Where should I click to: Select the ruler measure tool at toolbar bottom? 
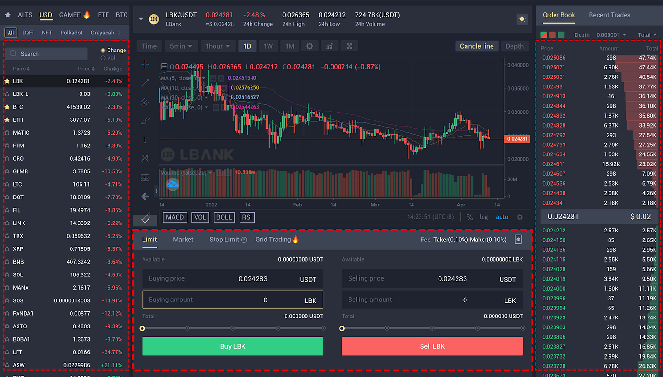[x=145, y=219]
